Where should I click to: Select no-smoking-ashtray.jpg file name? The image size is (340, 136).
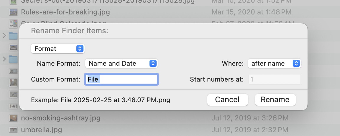[x=61, y=118]
